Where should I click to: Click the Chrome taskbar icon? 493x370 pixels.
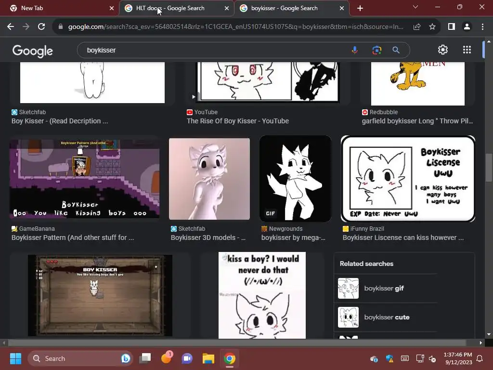230,358
